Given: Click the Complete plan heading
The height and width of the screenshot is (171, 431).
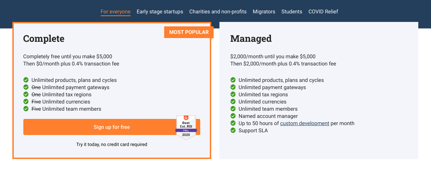Looking at the screenshot, I should click(x=44, y=39).
